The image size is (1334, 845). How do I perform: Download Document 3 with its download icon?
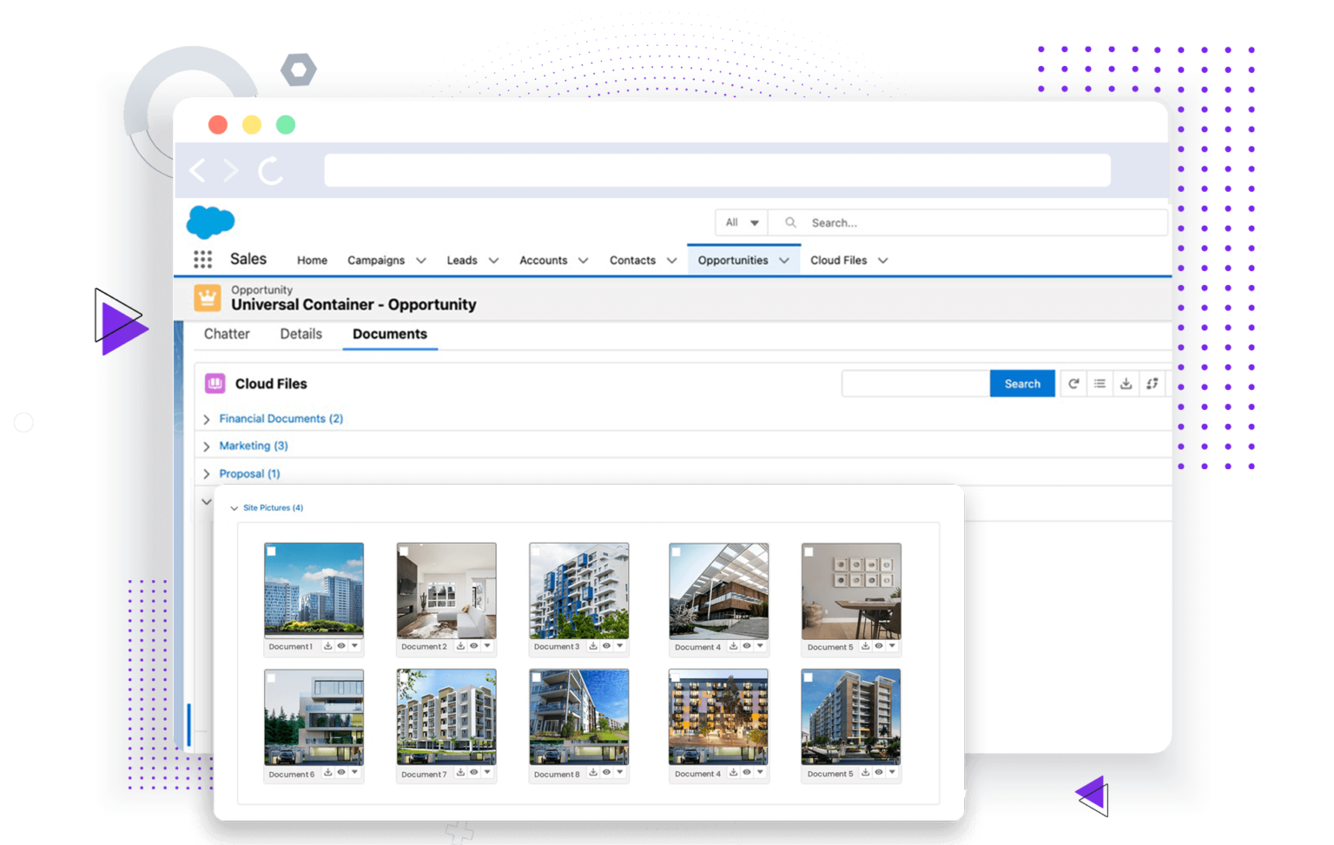(592, 646)
